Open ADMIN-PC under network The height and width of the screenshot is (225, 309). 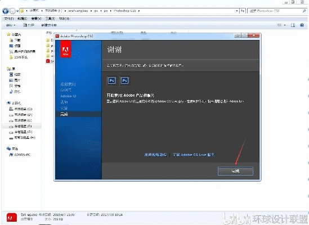tap(20, 155)
